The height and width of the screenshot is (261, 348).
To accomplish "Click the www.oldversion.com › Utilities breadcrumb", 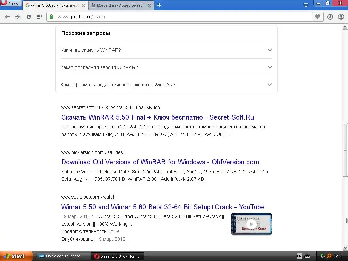I will click(92, 152).
